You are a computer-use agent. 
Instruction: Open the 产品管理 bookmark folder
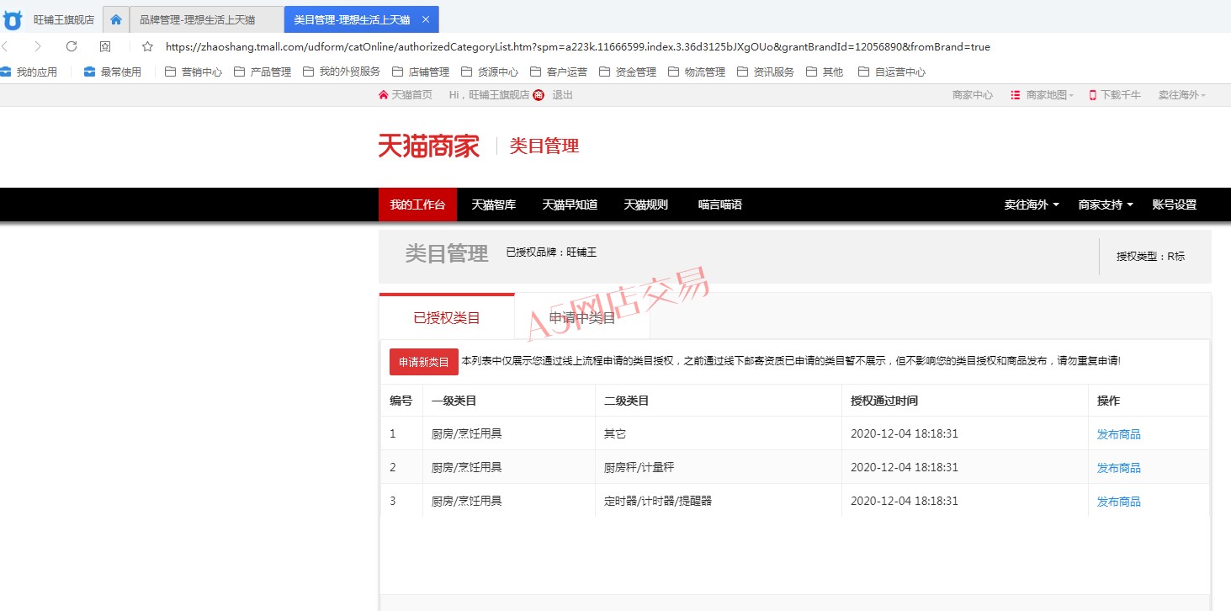pos(263,72)
